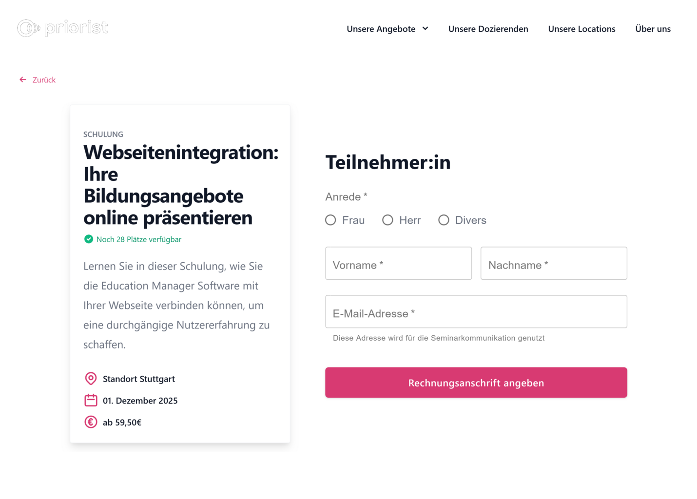This screenshot has width=697, height=499.
Task: Select the Herr radio button
Action: tap(387, 220)
